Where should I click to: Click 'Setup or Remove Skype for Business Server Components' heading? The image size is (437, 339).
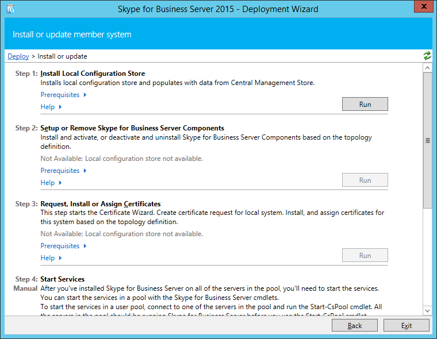point(132,128)
